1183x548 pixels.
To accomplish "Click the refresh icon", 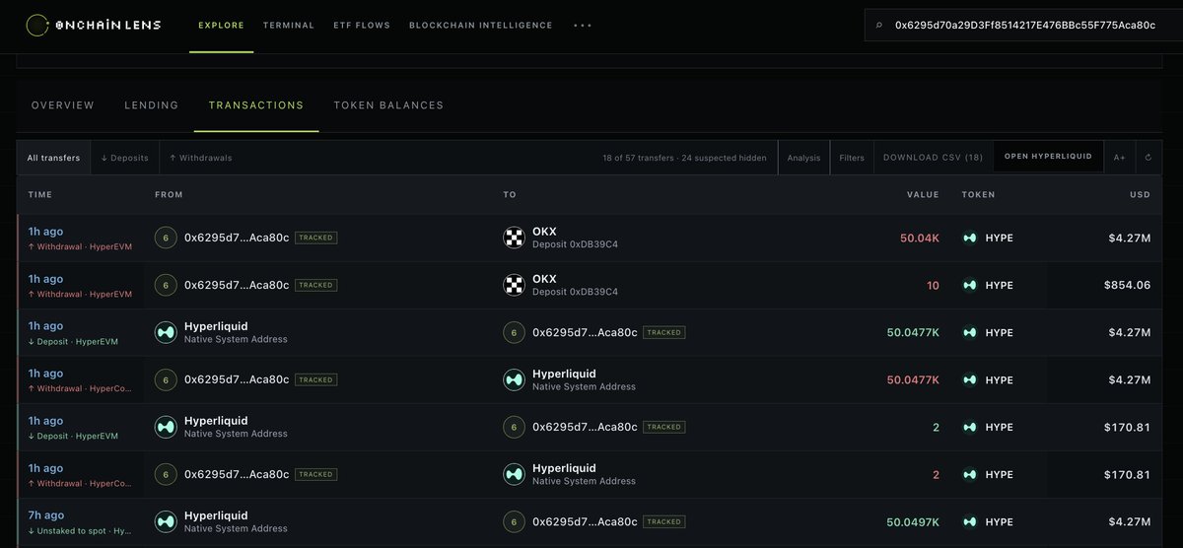I will [x=1148, y=158].
